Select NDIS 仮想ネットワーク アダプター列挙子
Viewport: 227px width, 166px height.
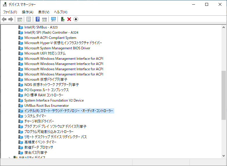(51, 84)
